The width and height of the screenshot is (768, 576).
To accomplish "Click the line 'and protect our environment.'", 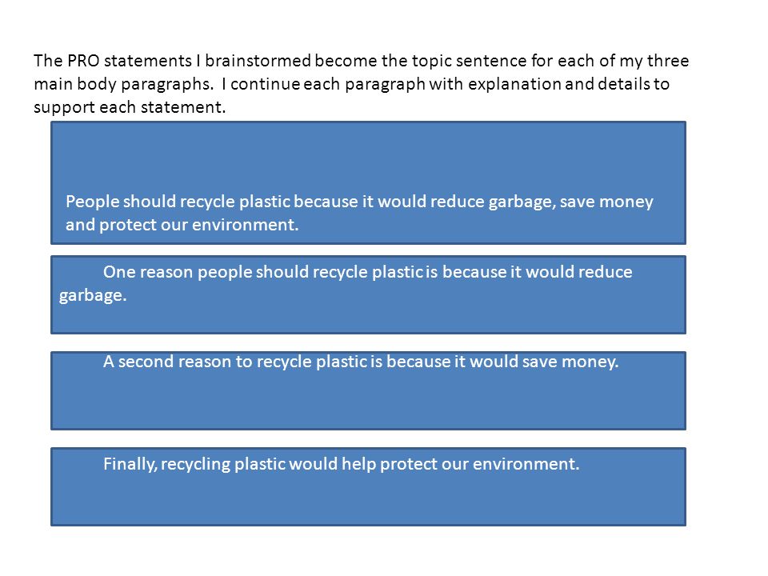I will [x=182, y=225].
